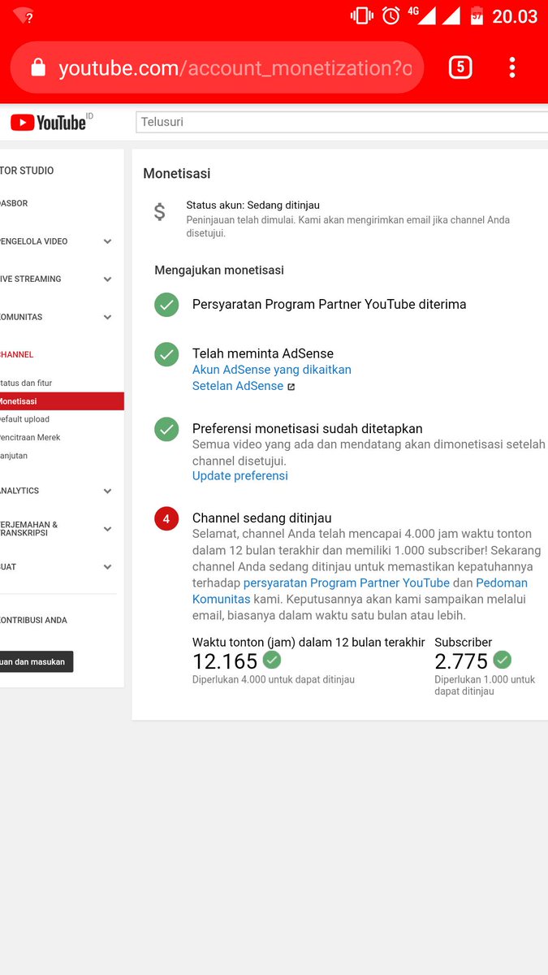The image size is (548, 975).
Task: Click the Mengajukan monetisasi heading
Action: (219, 270)
